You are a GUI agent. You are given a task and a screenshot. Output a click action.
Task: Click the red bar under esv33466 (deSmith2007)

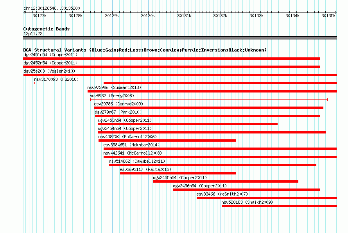pos(267,198)
